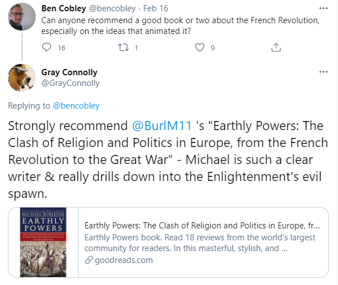Screen dimensions: 338x285
Task: Open Gray Connolly's basset hound avatar
Action: [x=22, y=77]
